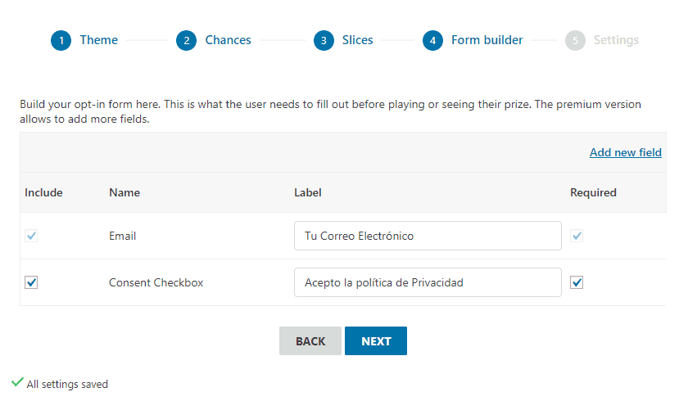The image size is (688, 401).
Task: Click the step 4 circle icon
Action: 432,40
